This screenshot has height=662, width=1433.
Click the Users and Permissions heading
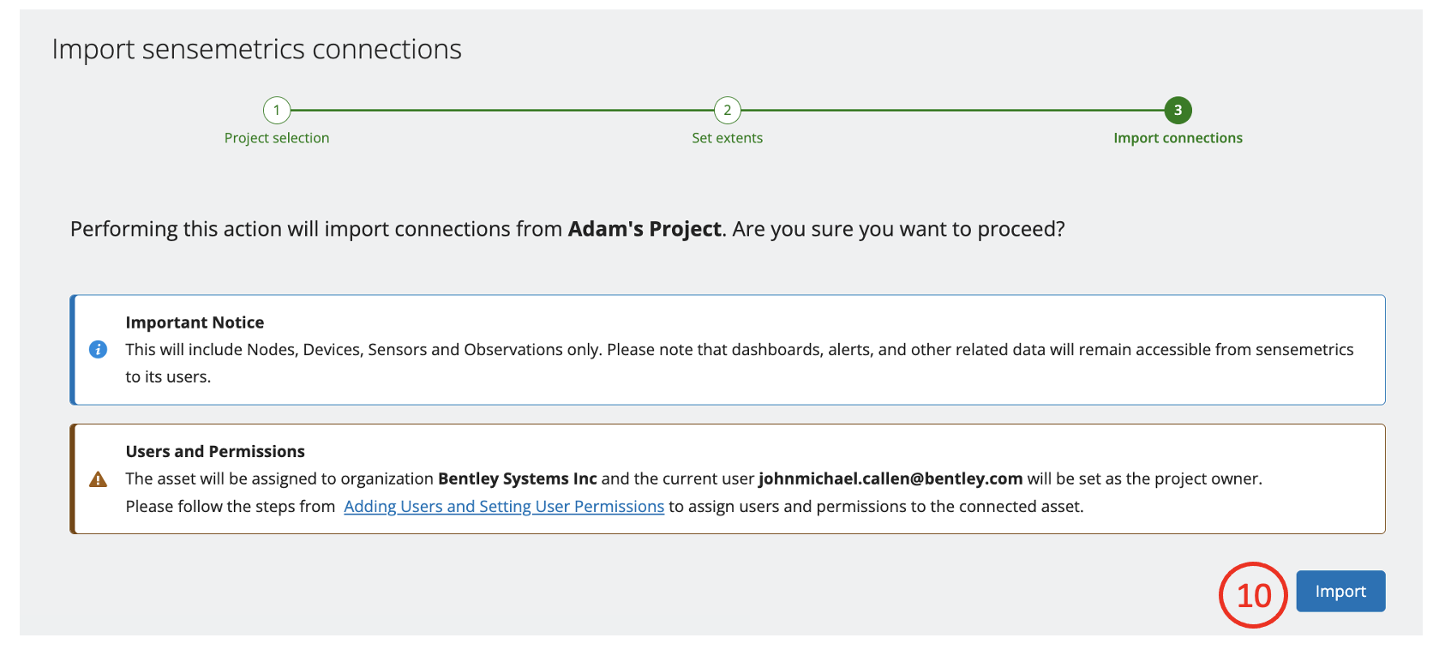215,451
